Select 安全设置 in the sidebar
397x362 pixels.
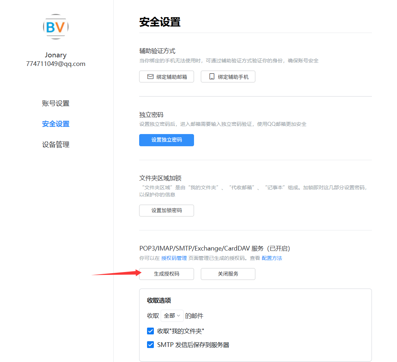pos(56,124)
